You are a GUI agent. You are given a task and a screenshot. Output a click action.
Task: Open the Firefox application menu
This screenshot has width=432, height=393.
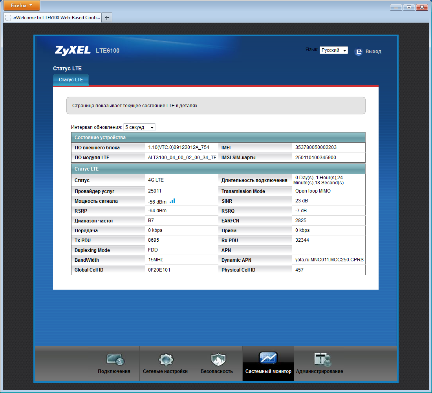[x=22, y=5]
